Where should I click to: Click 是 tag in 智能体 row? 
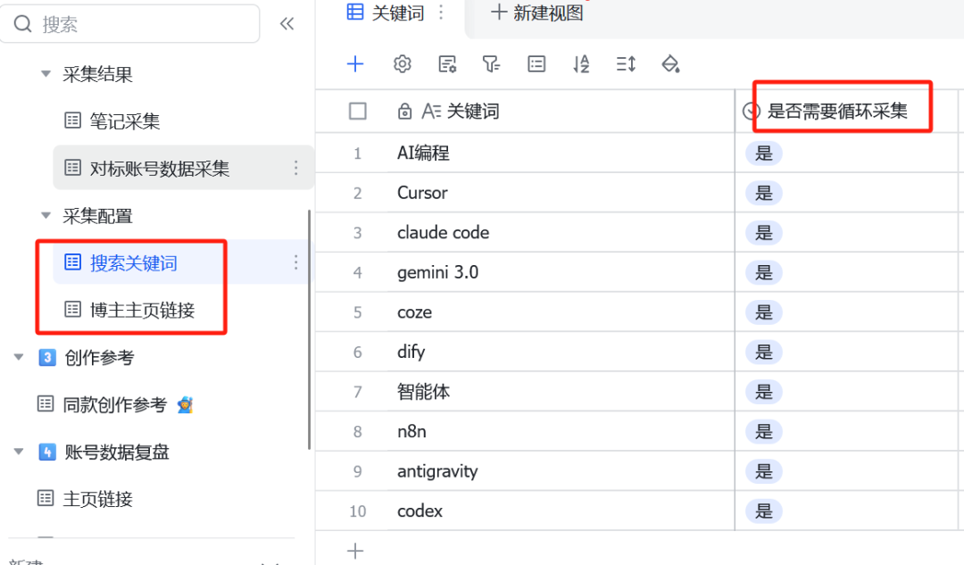point(763,392)
